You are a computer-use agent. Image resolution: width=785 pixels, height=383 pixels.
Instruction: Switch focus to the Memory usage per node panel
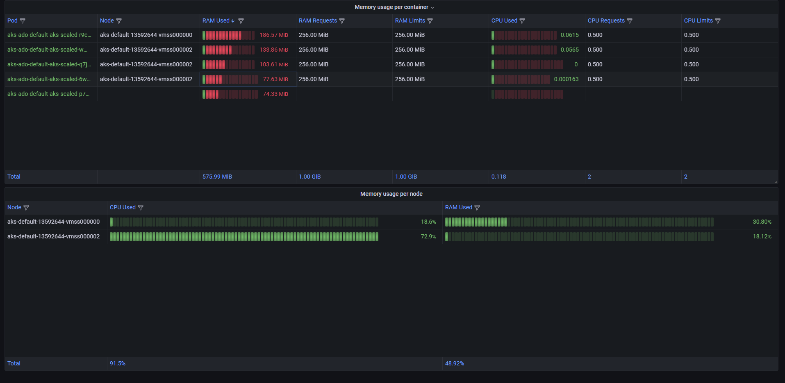click(391, 194)
